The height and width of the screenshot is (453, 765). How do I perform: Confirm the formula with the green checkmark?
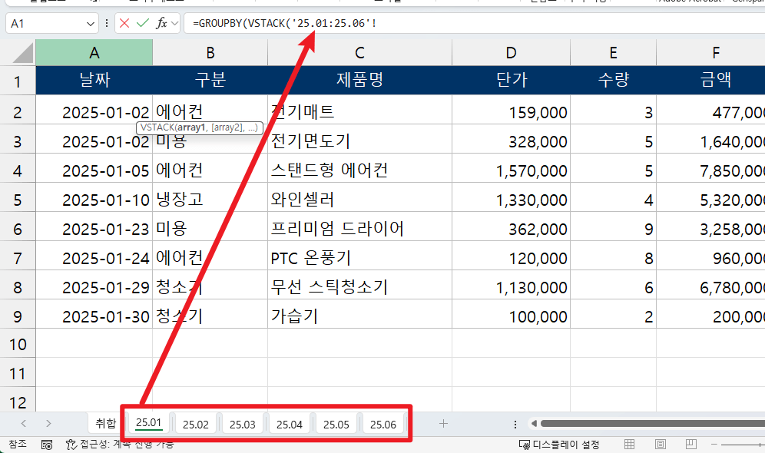pyautogui.click(x=142, y=23)
